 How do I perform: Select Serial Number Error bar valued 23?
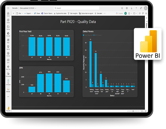pos(95,70)
